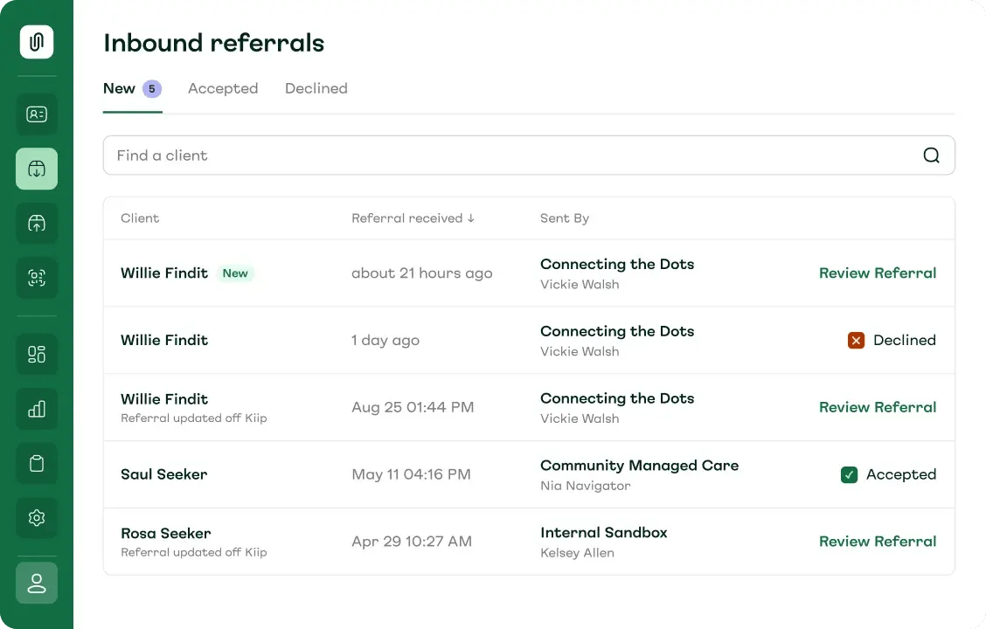
Task: Open Willie Findit from 1 day ago
Action: coord(164,340)
